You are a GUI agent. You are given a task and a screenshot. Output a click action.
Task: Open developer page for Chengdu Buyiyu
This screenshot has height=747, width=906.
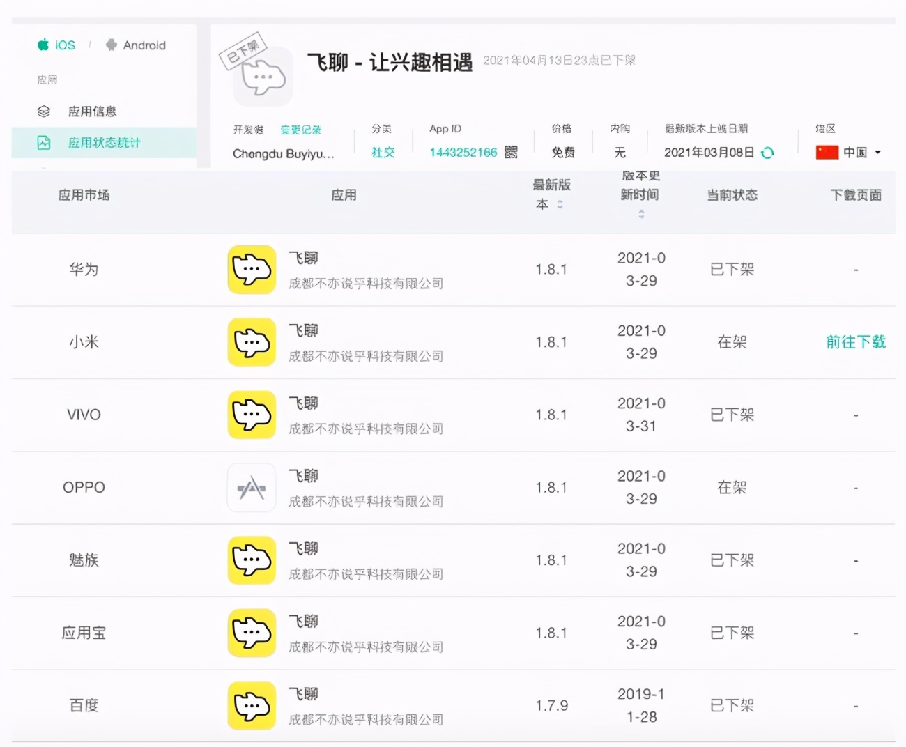(283, 153)
